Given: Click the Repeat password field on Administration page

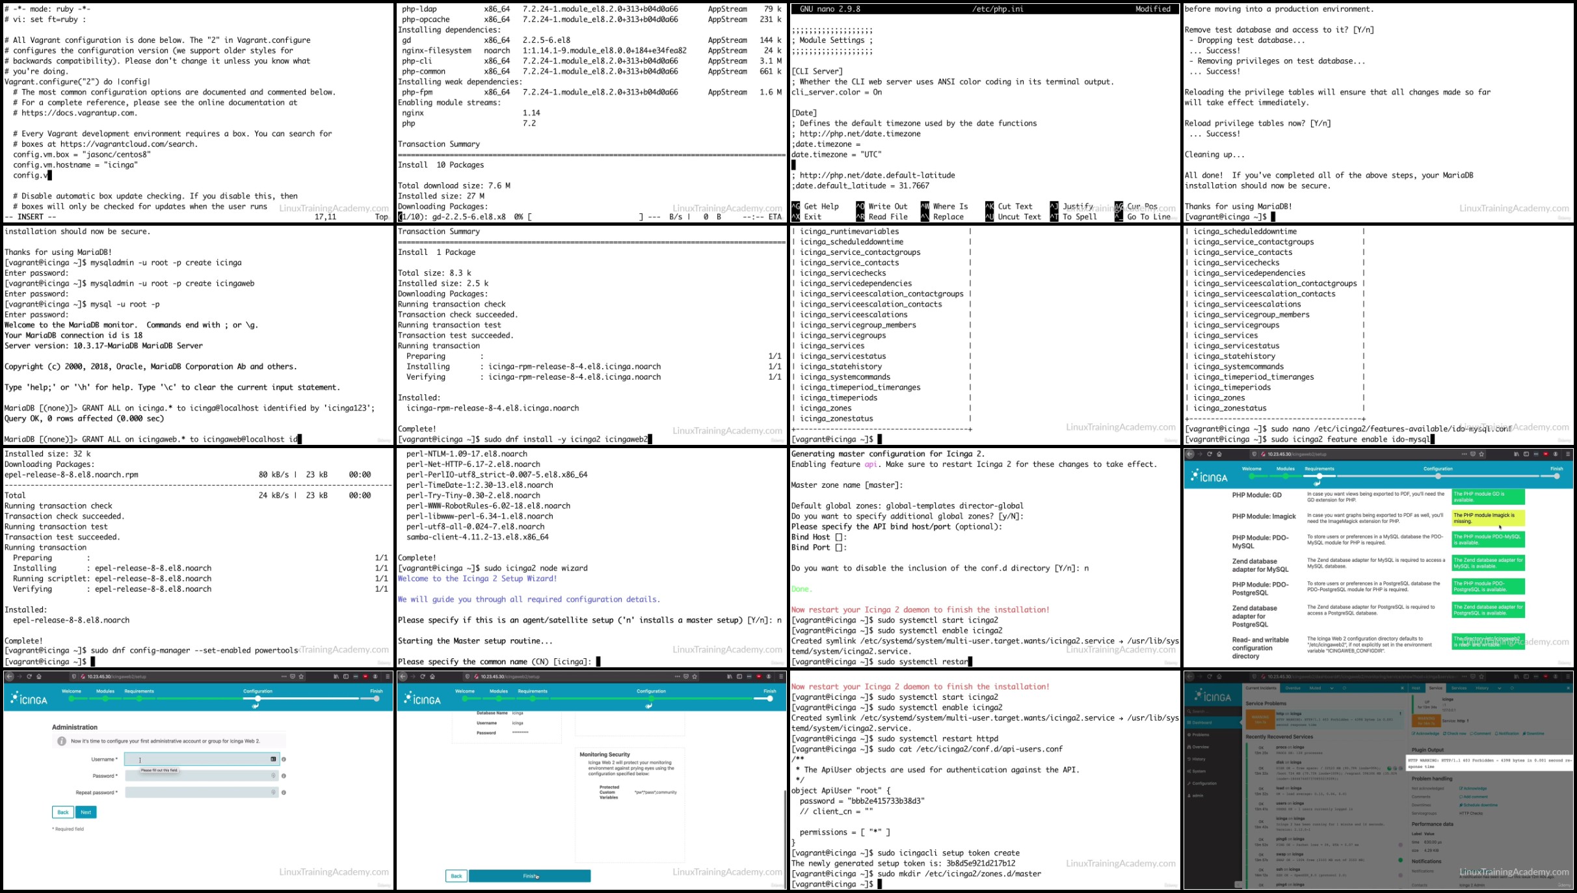Looking at the screenshot, I should [x=202, y=792].
